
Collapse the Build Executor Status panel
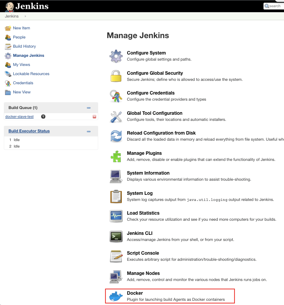(89, 132)
